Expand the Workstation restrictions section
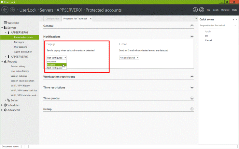 (x=192, y=77)
